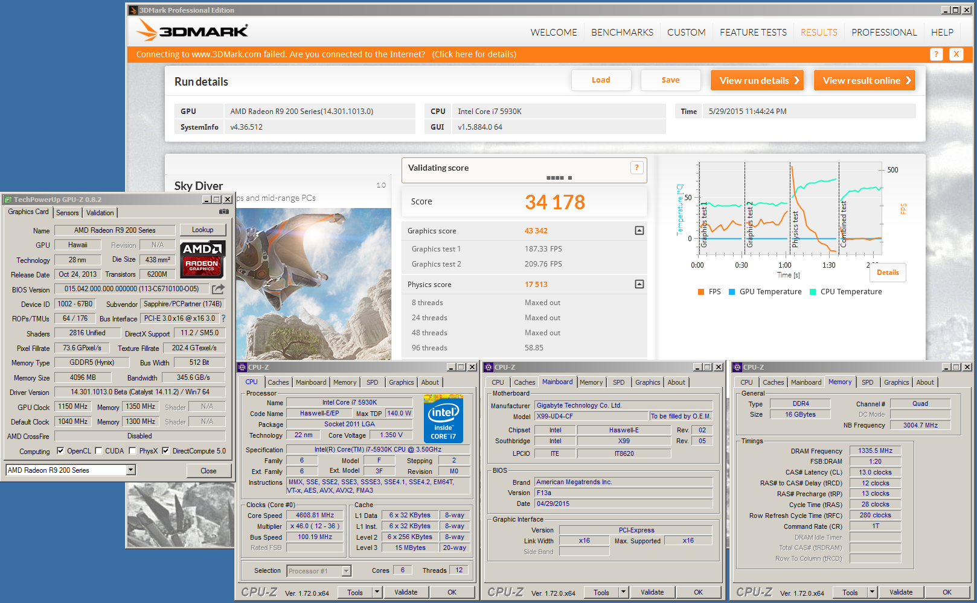The image size is (977, 603).
Task: Switch to the Sensors tab in GPU-Z
Action: click(x=68, y=213)
